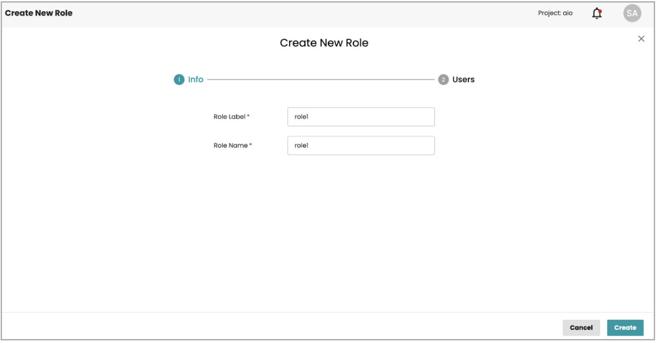Viewport: 657px width, 343px height.
Task: Click the Project: aio label
Action: (555, 13)
